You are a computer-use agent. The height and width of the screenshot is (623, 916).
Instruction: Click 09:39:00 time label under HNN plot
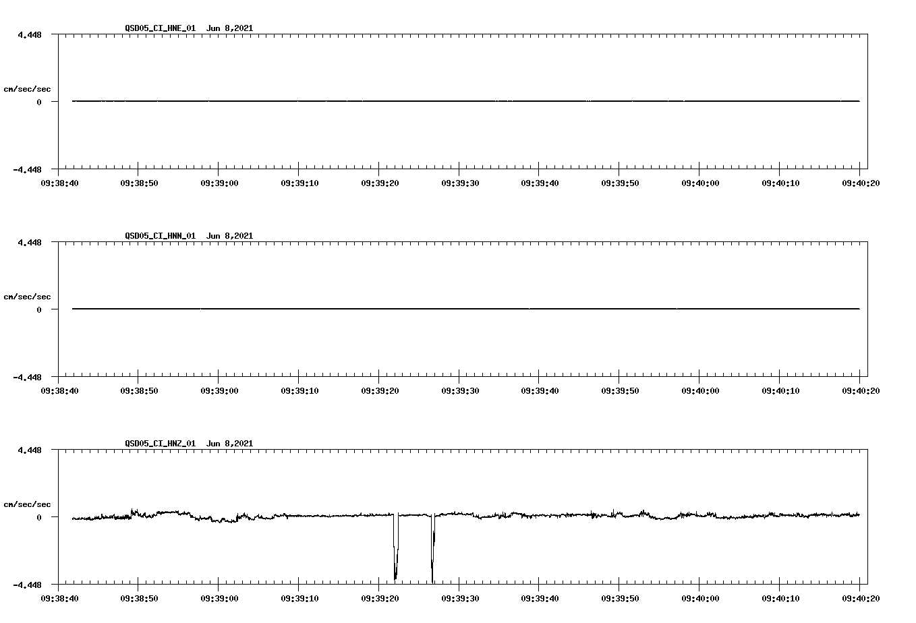point(219,390)
